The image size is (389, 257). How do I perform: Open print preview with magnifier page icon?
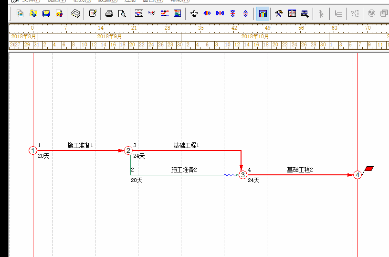click(x=122, y=13)
